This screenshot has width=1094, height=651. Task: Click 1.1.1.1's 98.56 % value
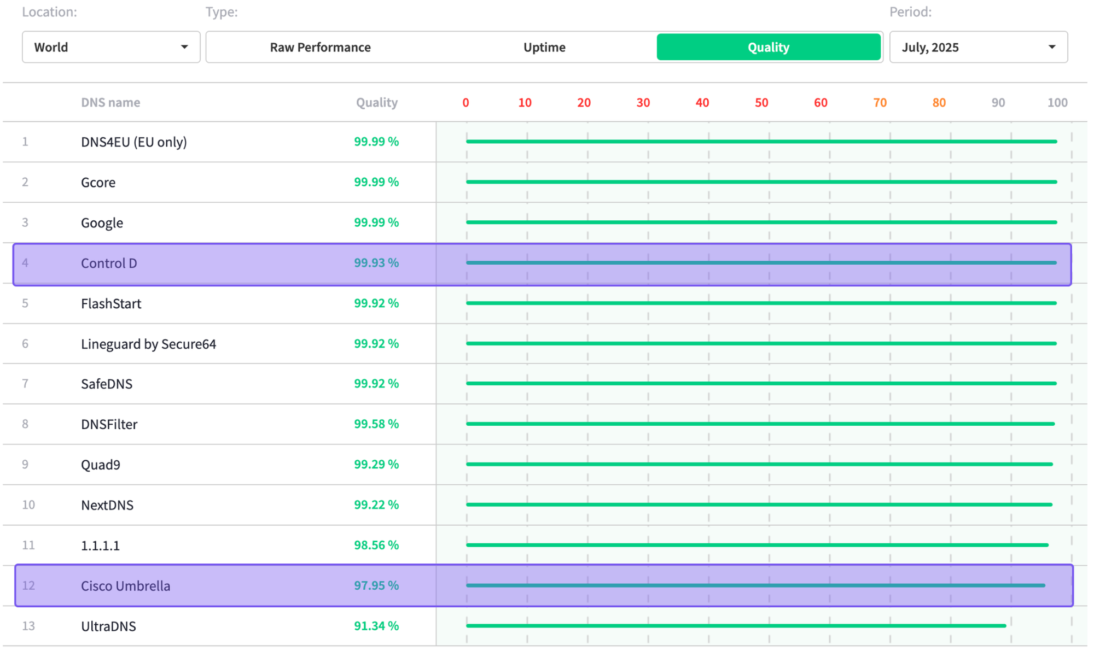[376, 546]
